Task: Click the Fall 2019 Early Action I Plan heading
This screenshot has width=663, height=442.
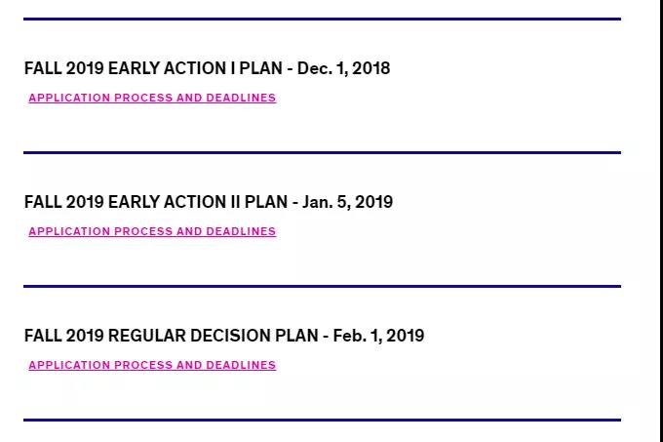Action: [207, 68]
